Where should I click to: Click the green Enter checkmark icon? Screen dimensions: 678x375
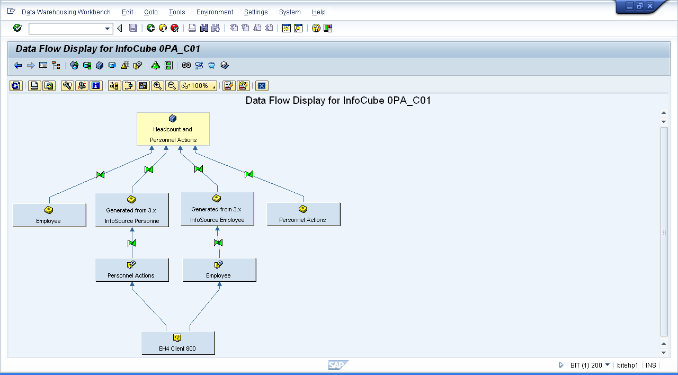click(x=17, y=28)
